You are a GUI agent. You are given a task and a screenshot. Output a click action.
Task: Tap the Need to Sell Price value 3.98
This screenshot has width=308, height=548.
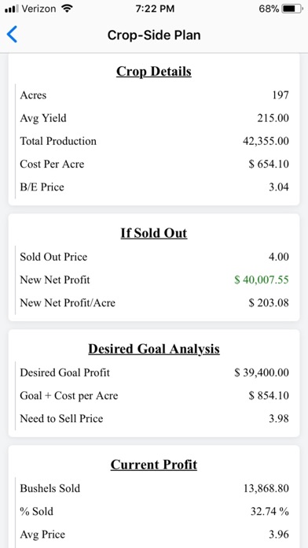tap(279, 419)
